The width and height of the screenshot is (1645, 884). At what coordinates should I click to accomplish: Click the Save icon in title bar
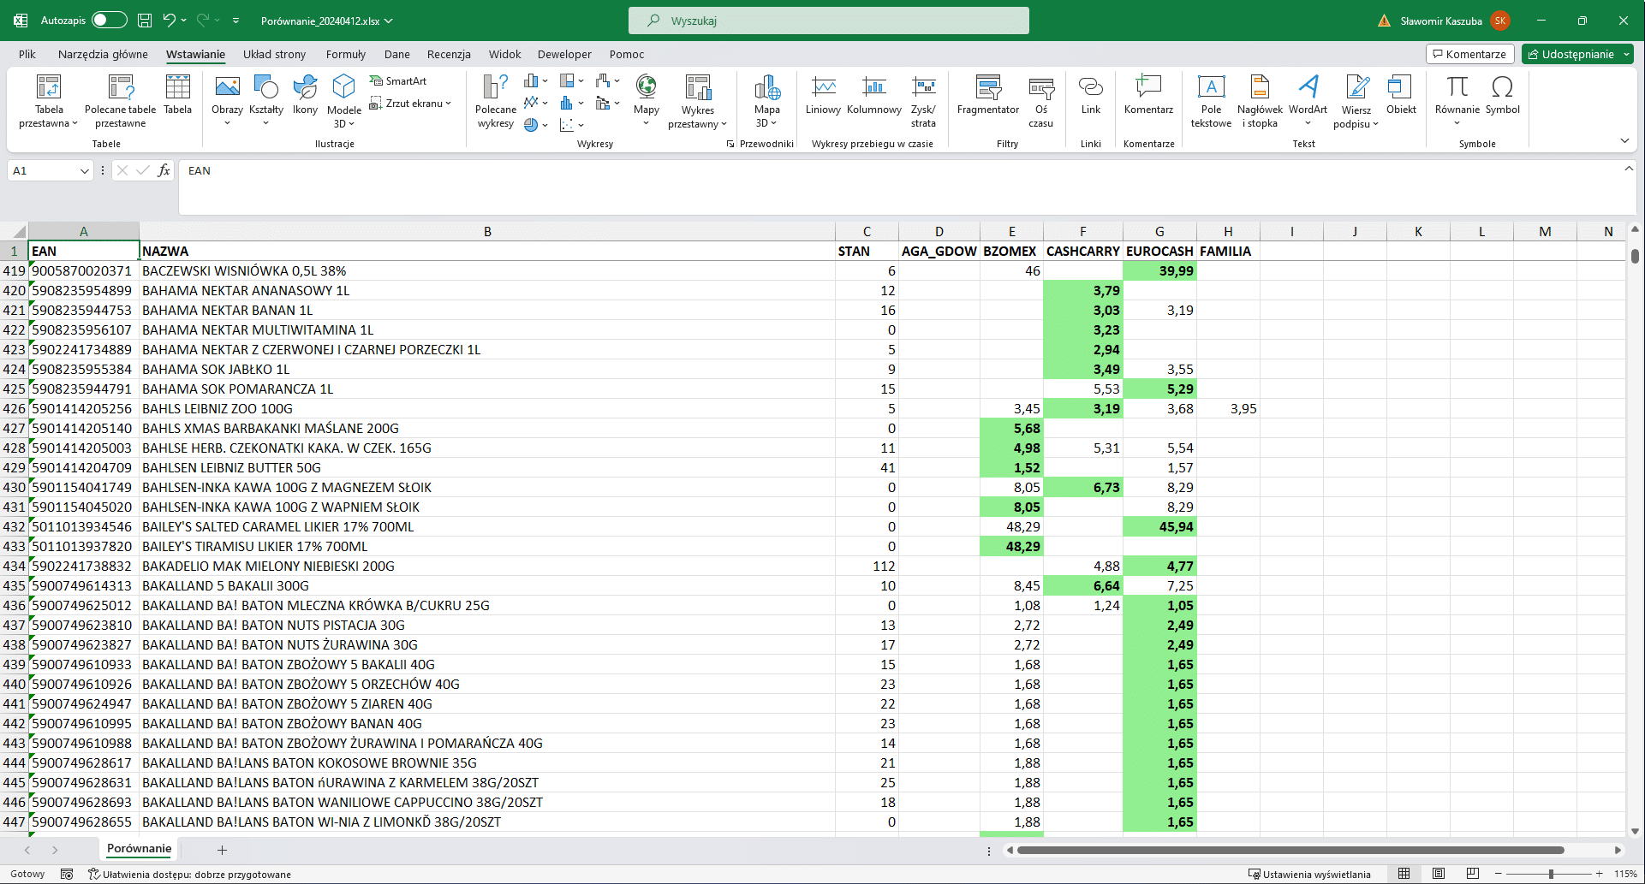click(145, 21)
